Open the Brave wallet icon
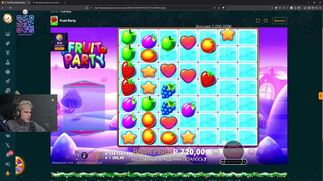The height and width of the screenshot is (181, 323). tap(313, 8)
